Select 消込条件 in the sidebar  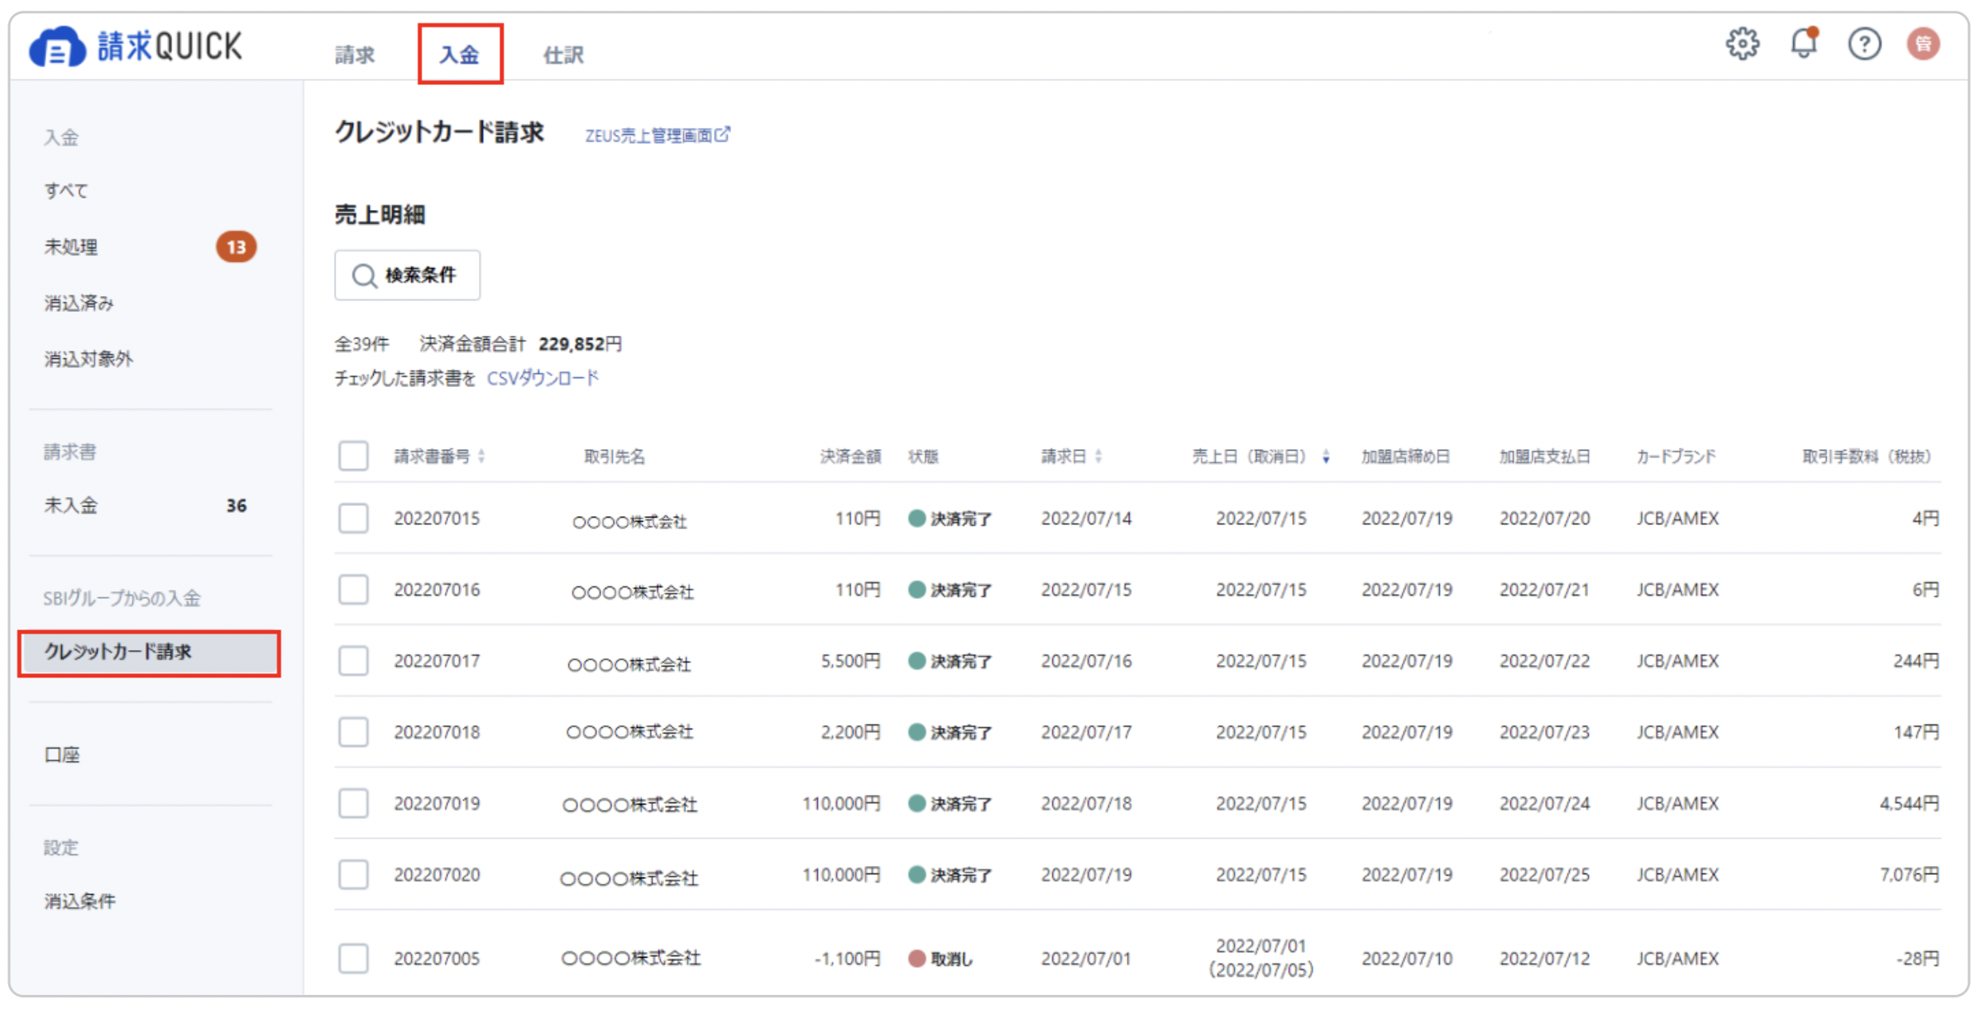80,901
